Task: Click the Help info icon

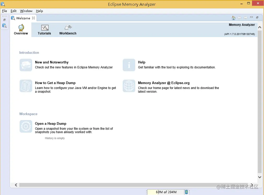Action: [129, 65]
